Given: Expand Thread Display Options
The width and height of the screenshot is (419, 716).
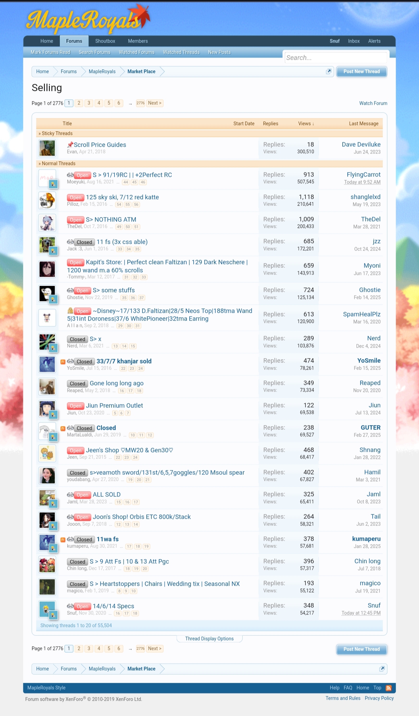Looking at the screenshot, I should (x=209, y=639).
